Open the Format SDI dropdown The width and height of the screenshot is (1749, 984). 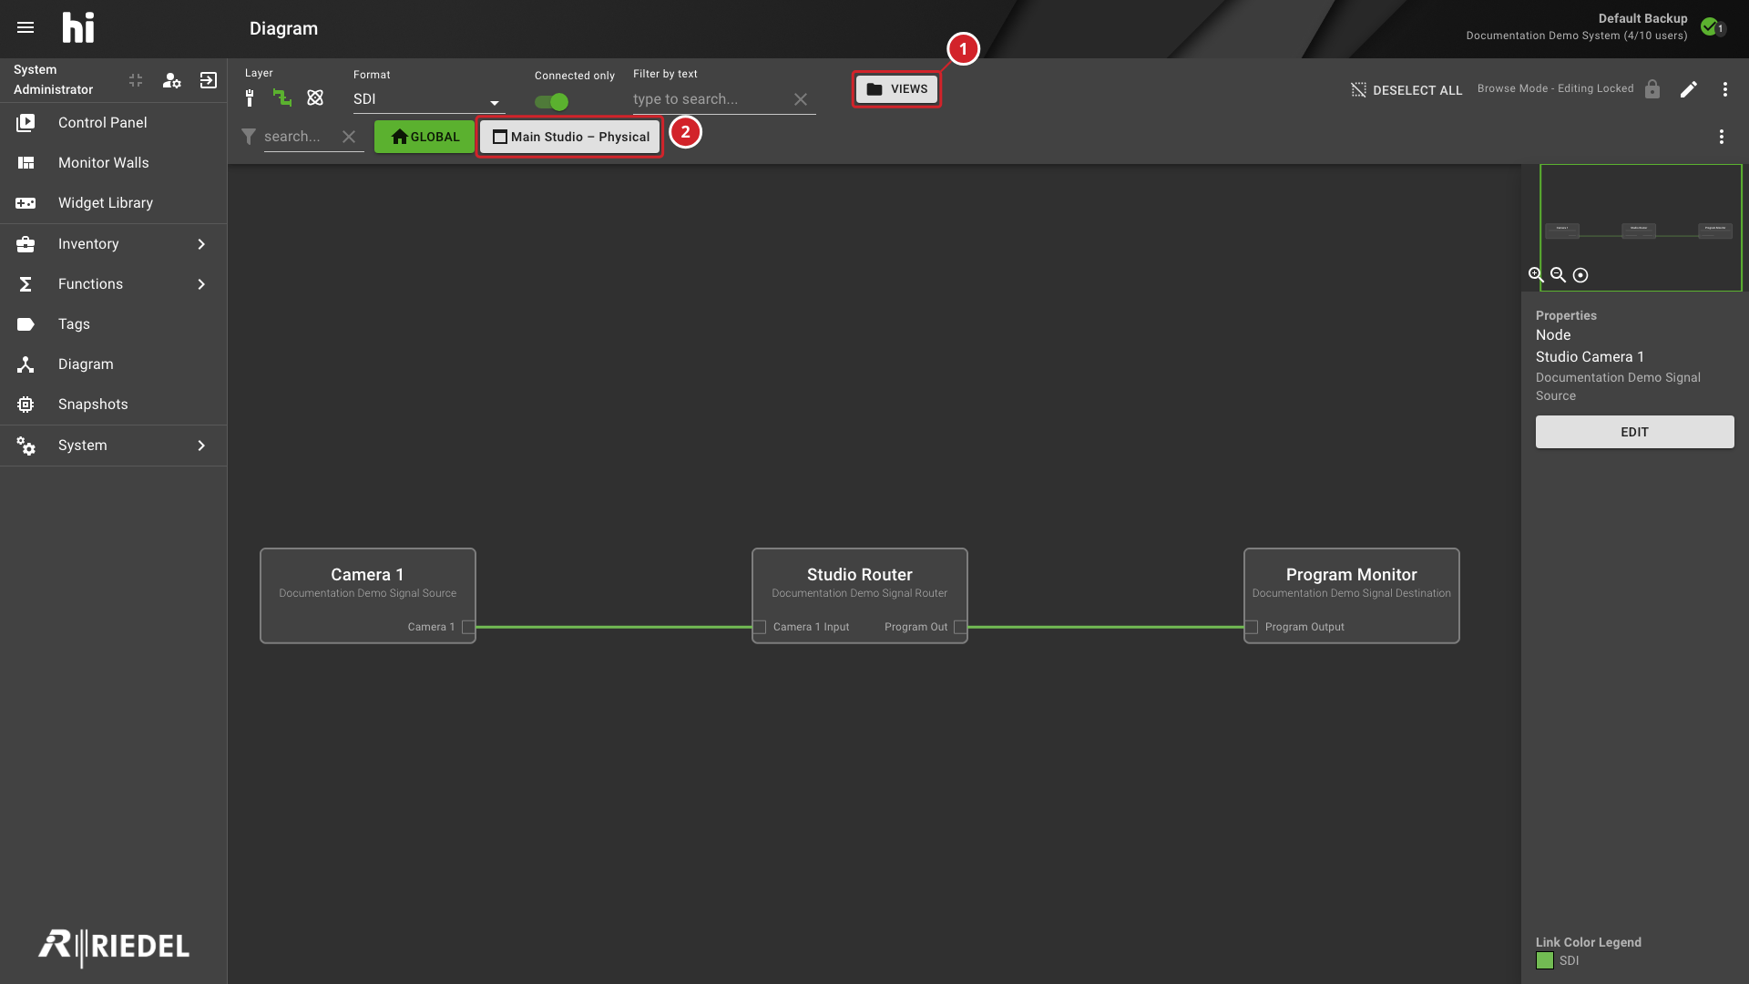pos(428,99)
